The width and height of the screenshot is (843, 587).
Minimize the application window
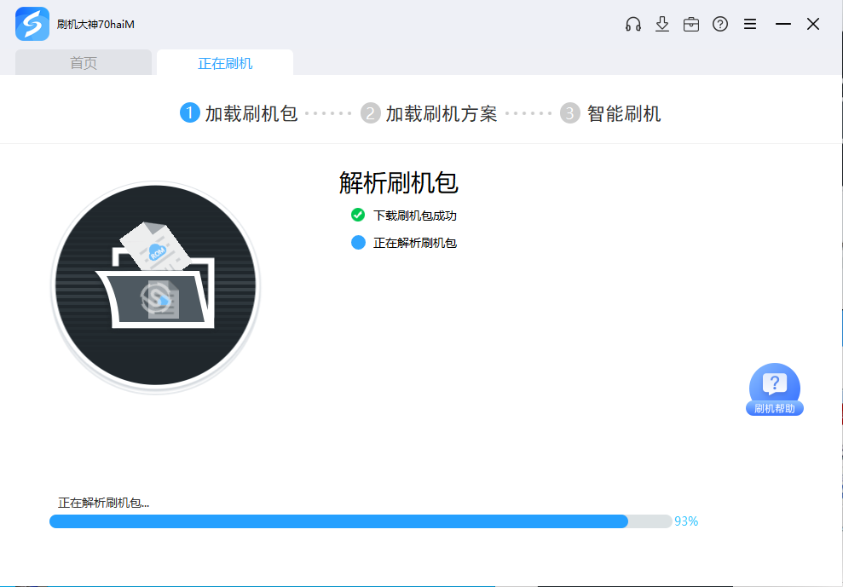(782, 25)
